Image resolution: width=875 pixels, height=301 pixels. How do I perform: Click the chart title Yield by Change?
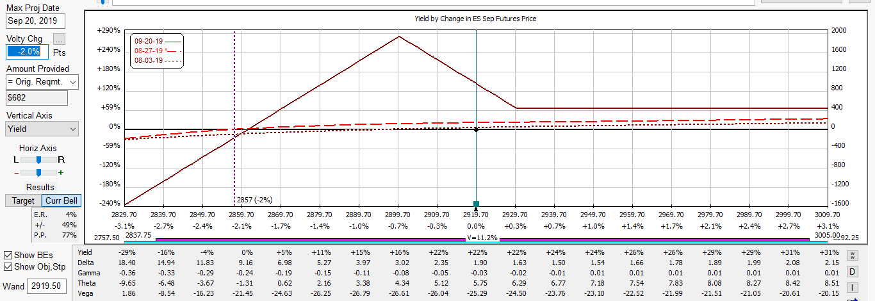475,19
